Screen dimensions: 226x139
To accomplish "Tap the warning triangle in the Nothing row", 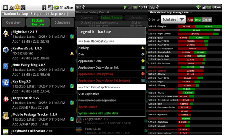I will (x=143, y=48).
